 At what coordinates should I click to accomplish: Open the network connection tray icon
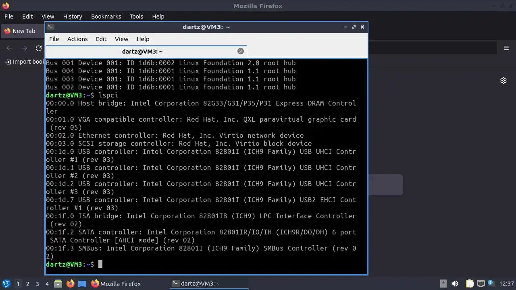481,284
